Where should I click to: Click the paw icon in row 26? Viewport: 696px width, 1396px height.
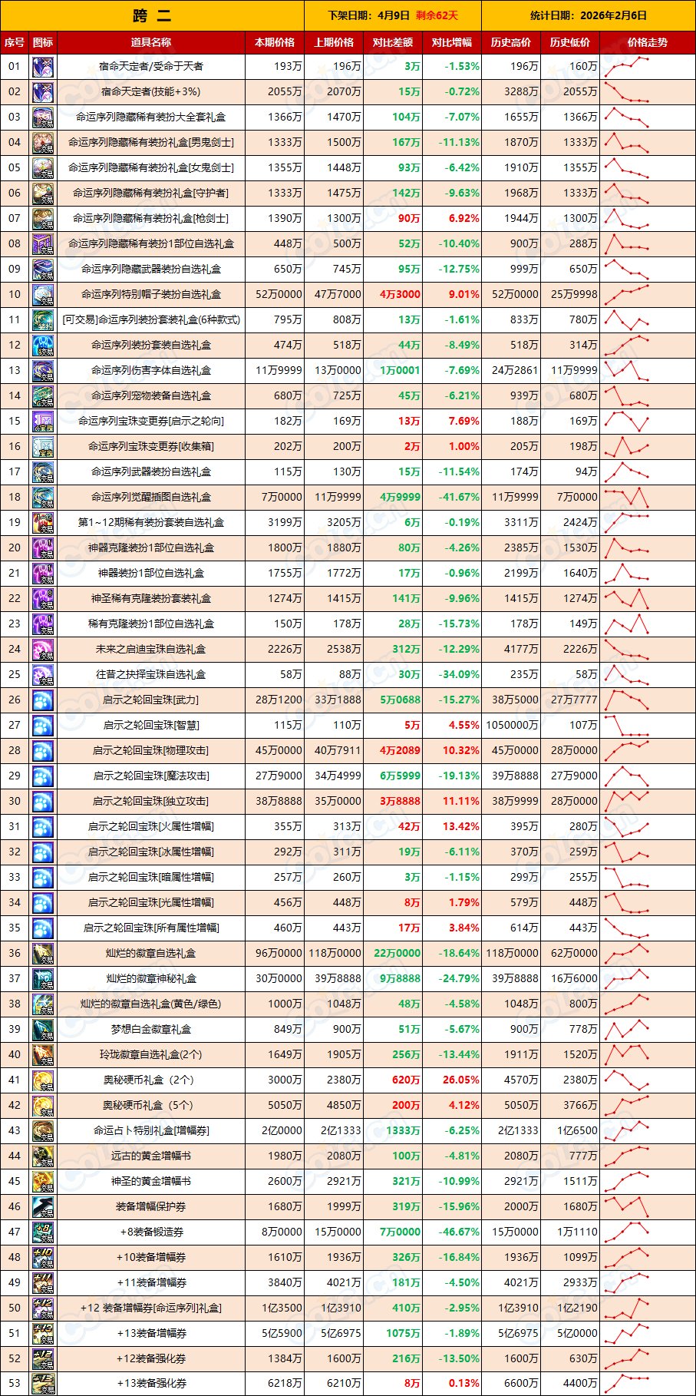[x=43, y=700]
